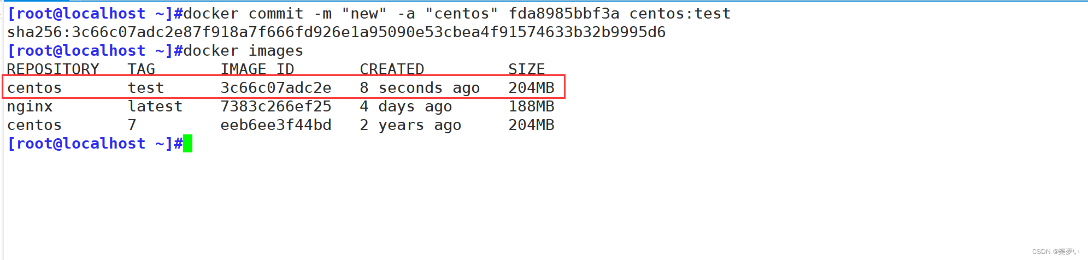Click the image ID eeb6ee3f44bd
Screen dimensions: 1088x260
click(x=276, y=125)
